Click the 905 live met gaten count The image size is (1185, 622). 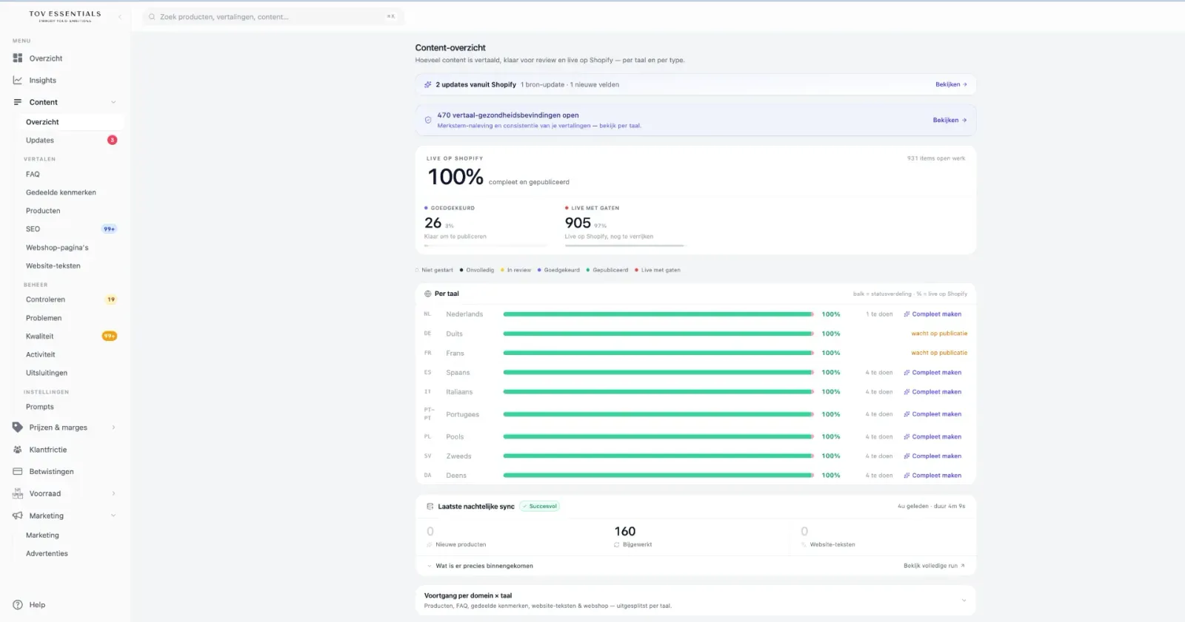578,223
